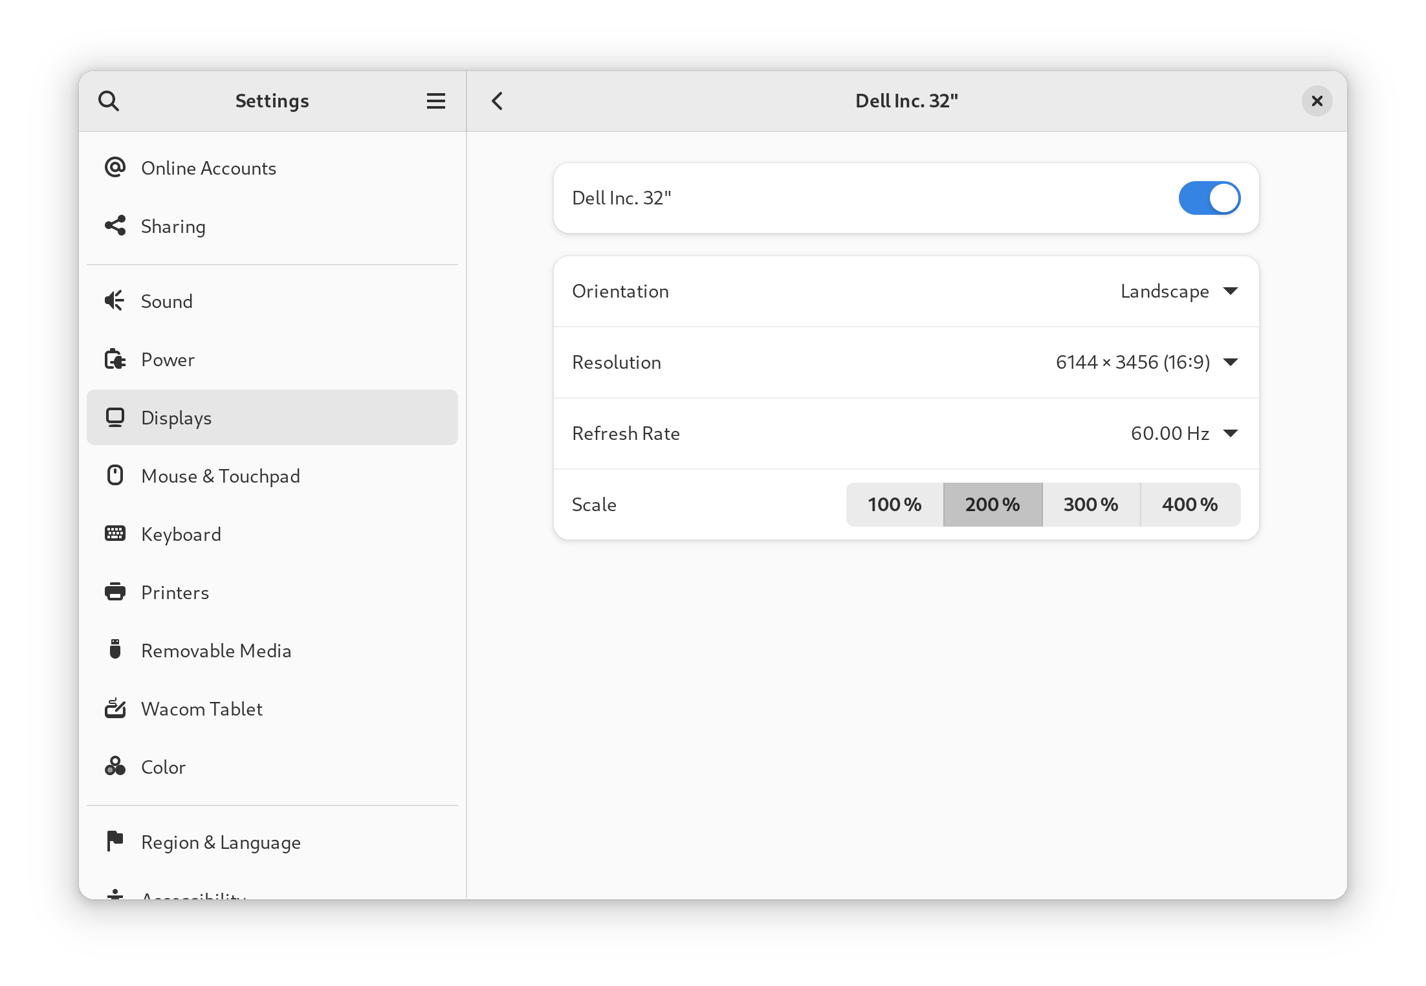Viewport: 1426px width, 986px height.
Task: Select 400% display scale button
Action: 1189,503
